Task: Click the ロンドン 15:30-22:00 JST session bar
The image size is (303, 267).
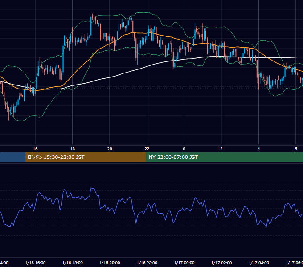Action: pos(86,157)
